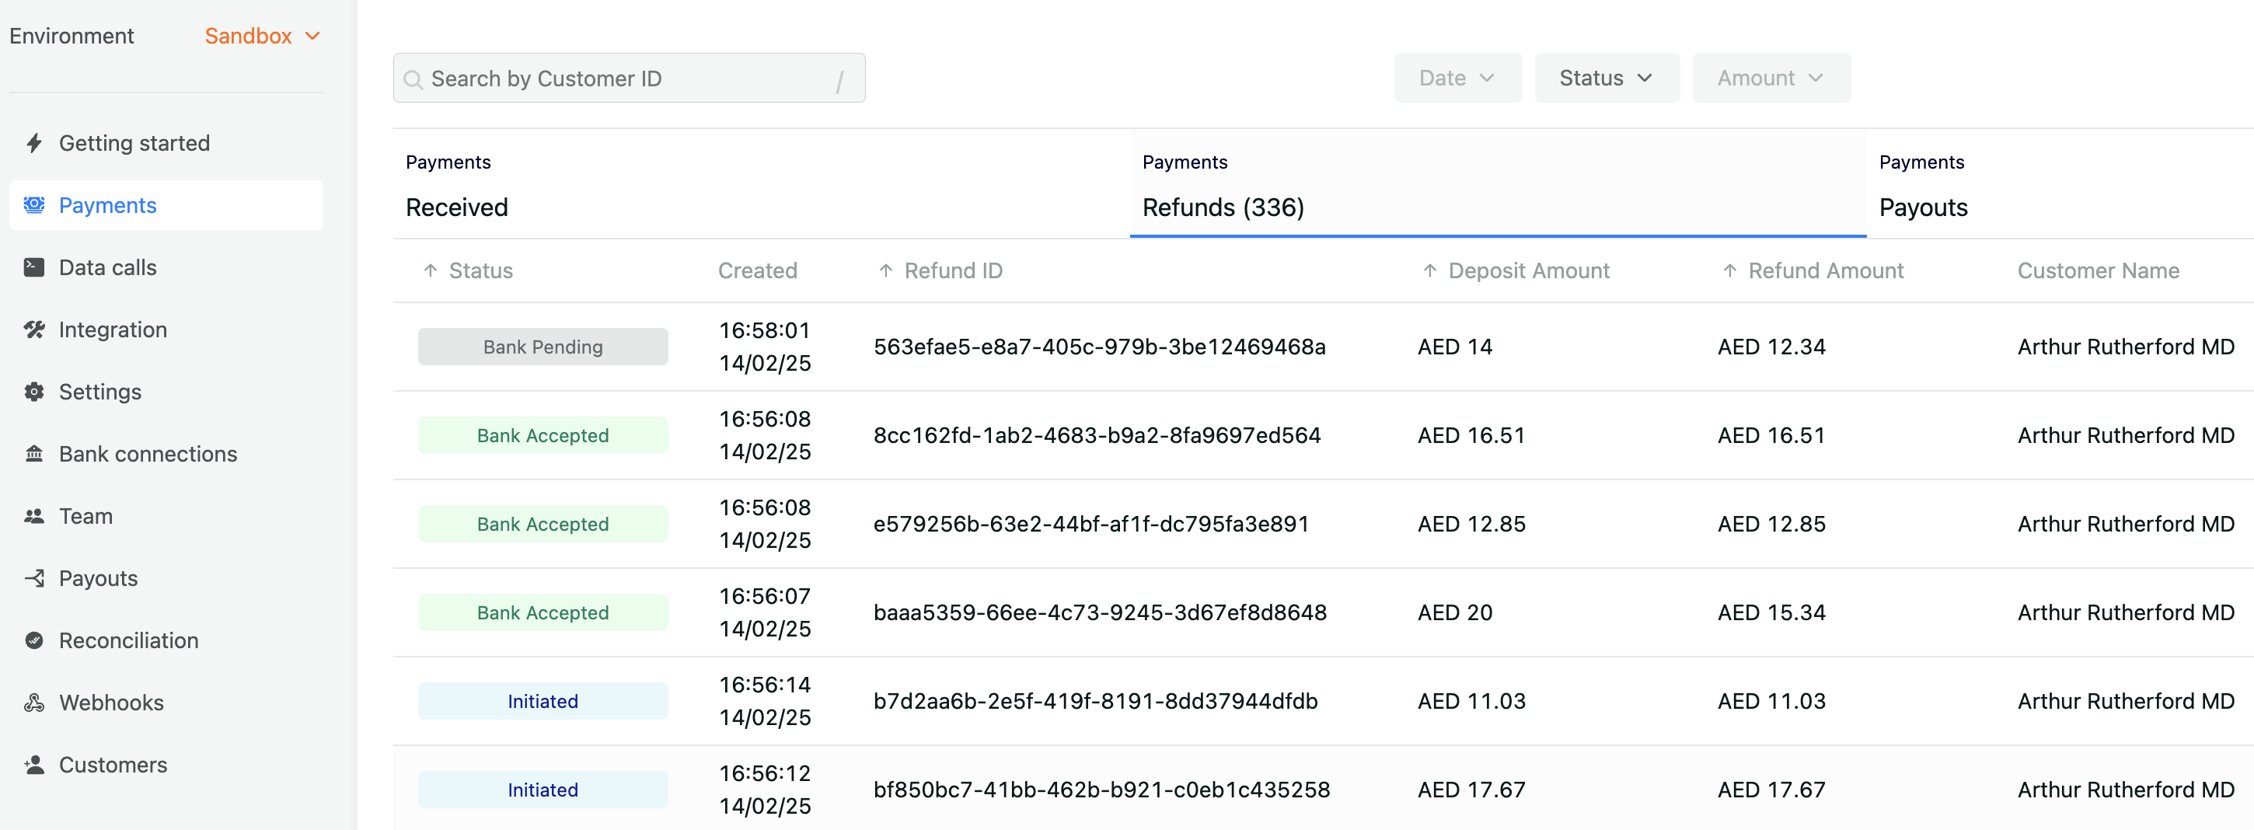Sort by Status using its arrow icon

point(431,270)
